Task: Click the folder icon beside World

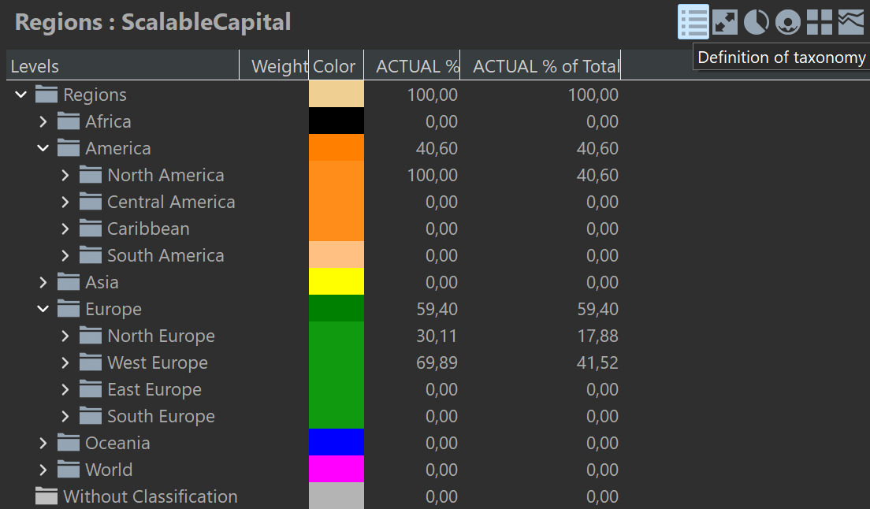Action: click(69, 470)
